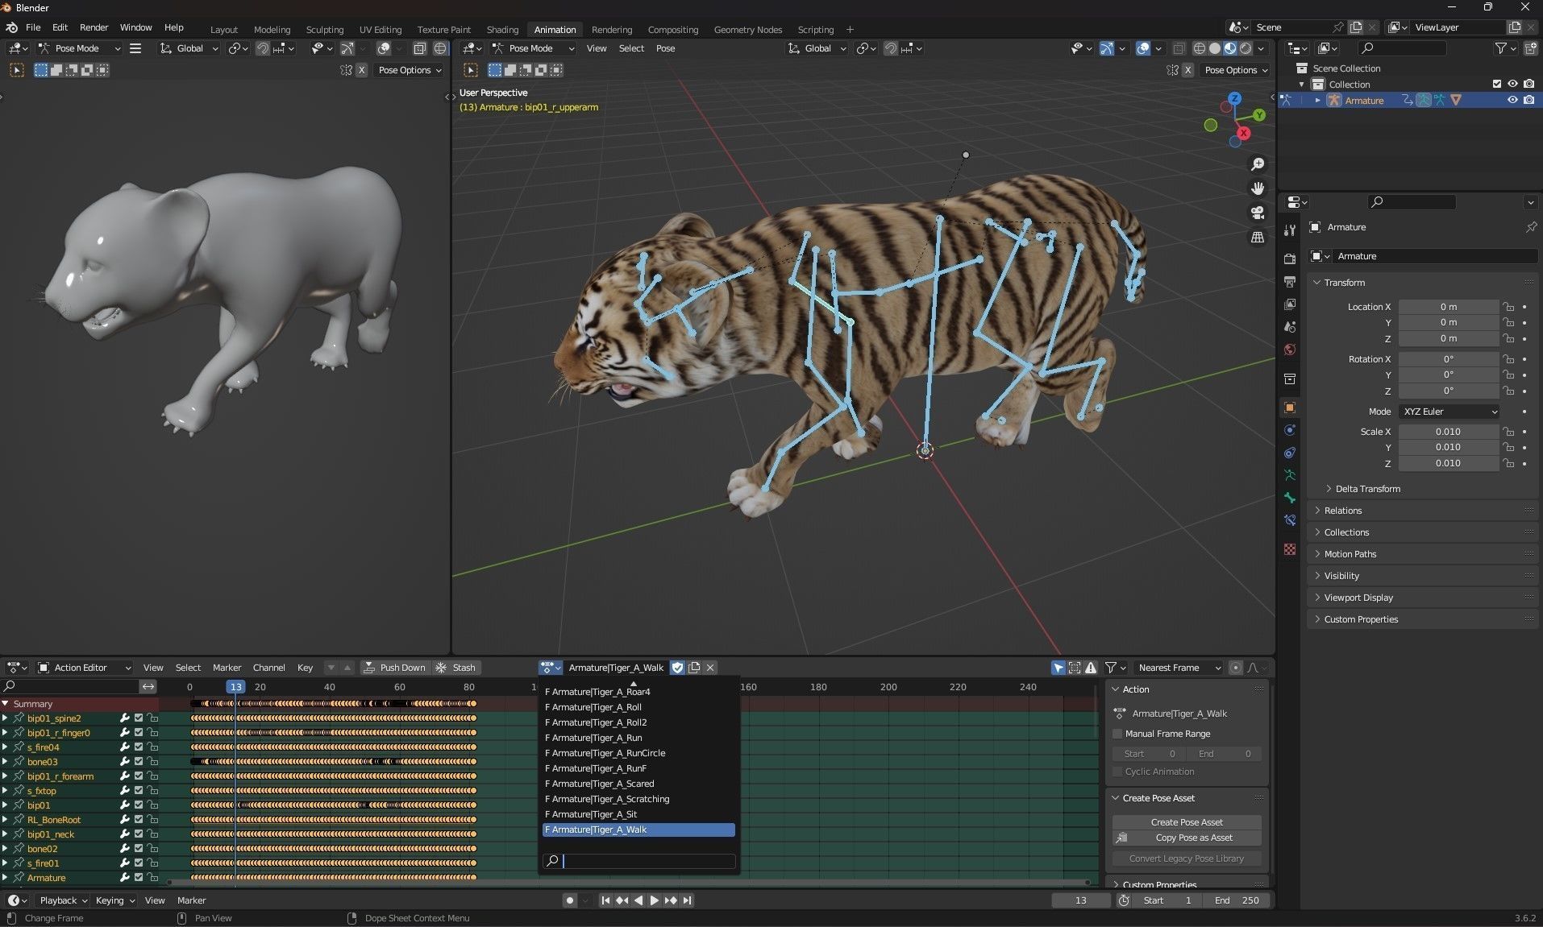Switch to the Sculpting workspace tab
The height and width of the screenshot is (927, 1543).
tap(324, 30)
